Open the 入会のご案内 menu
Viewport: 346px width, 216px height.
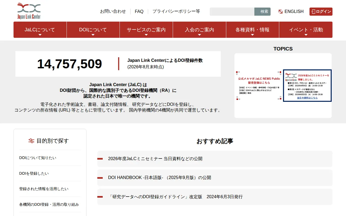[199, 30]
